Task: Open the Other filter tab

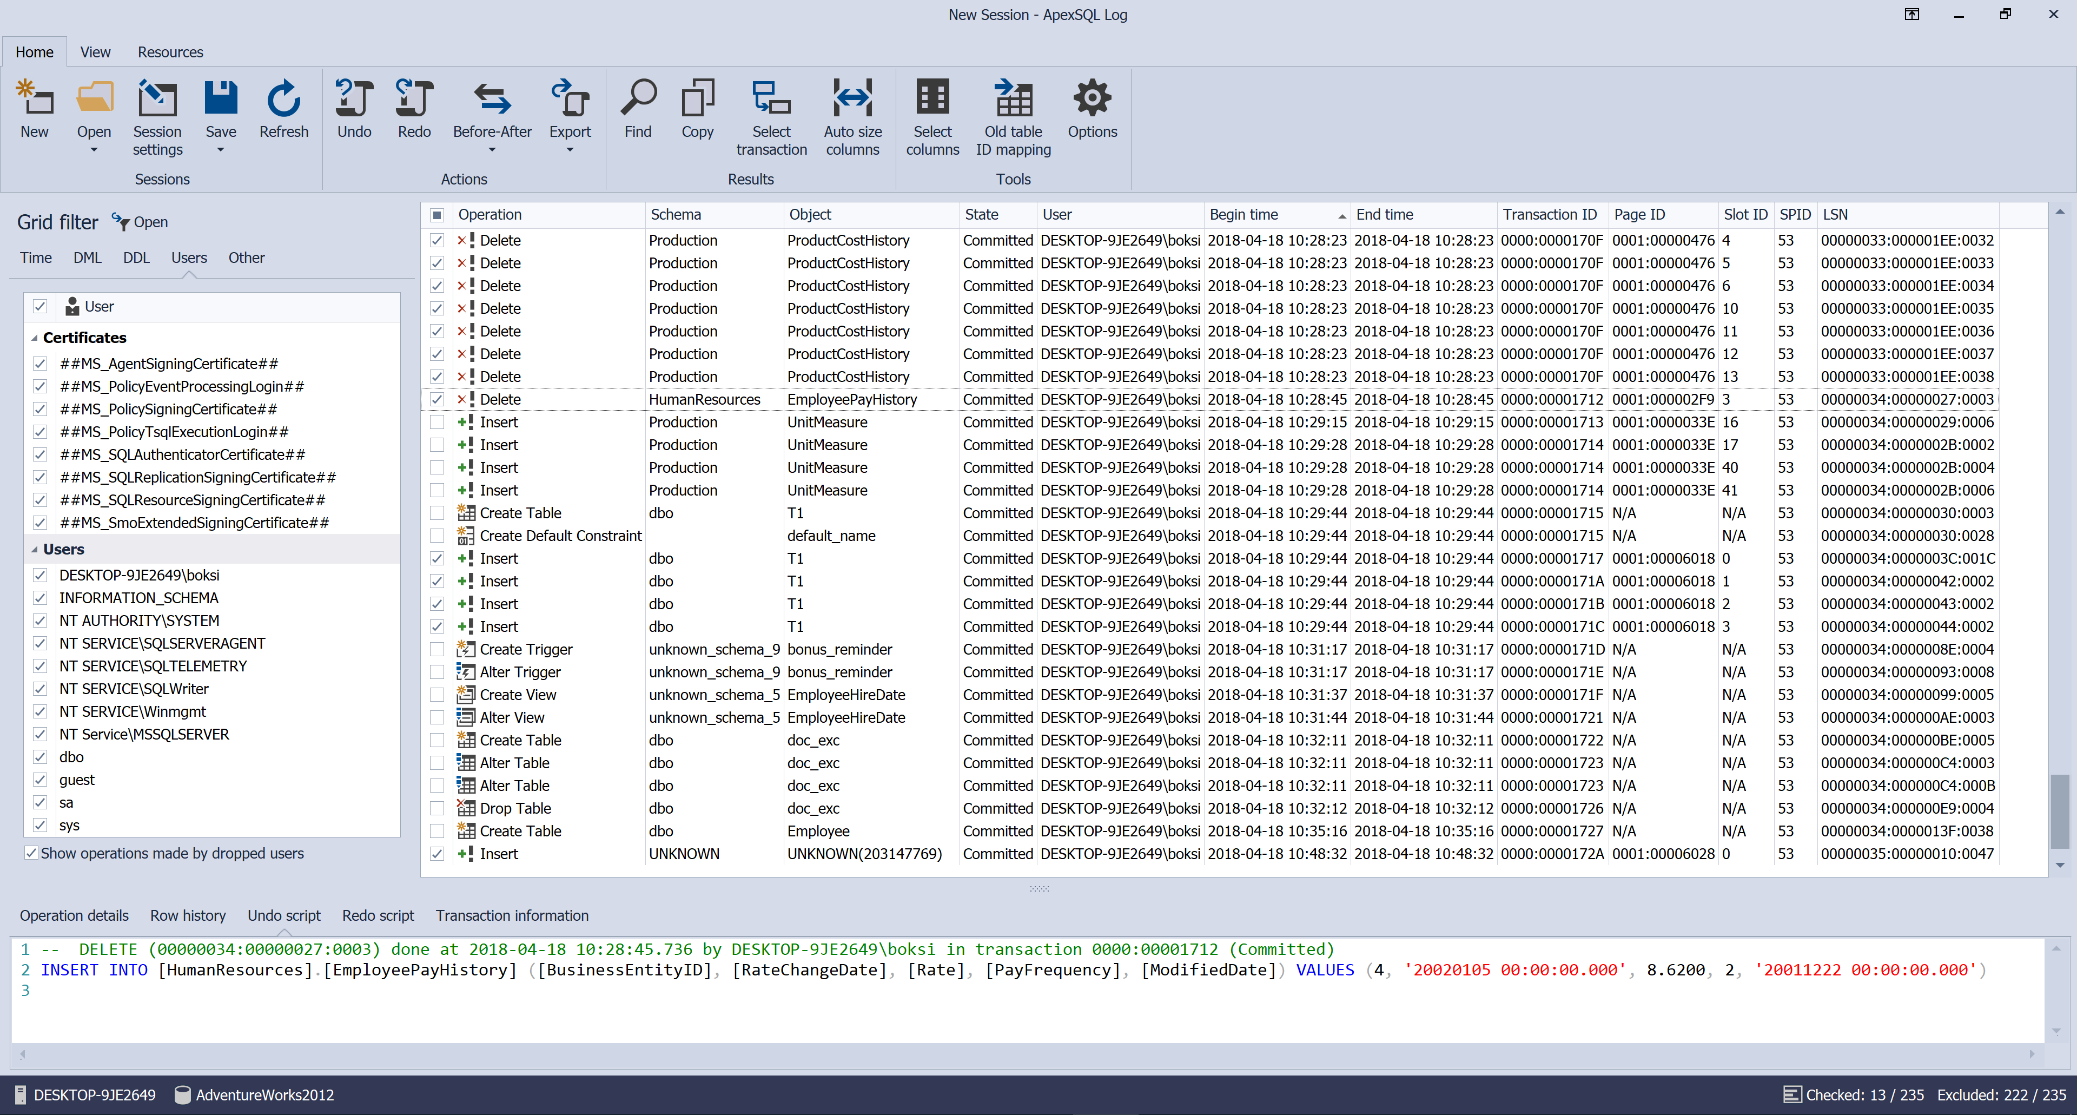Action: click(246, 257)
